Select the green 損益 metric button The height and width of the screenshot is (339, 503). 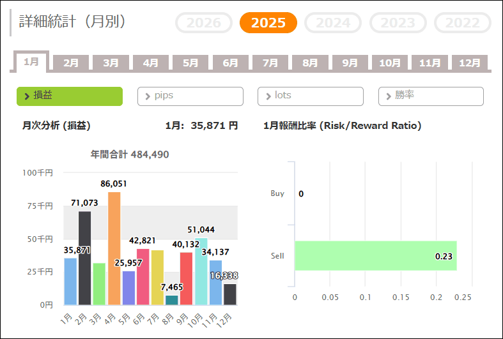click(69, 96)
